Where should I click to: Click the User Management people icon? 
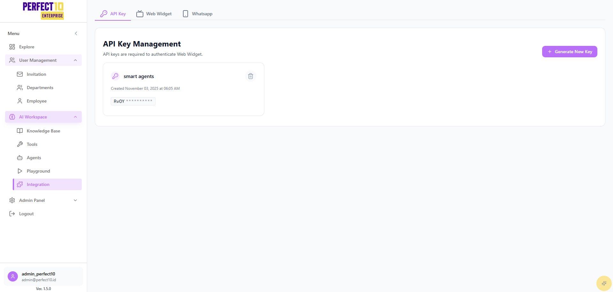12,60
